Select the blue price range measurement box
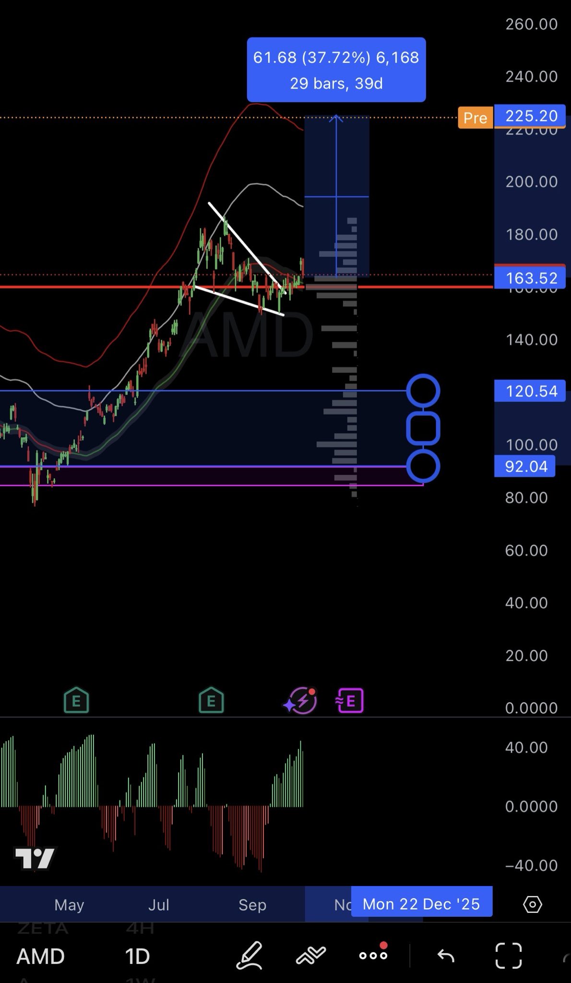This screenshot has height=983, width=571. pos(337,196)
